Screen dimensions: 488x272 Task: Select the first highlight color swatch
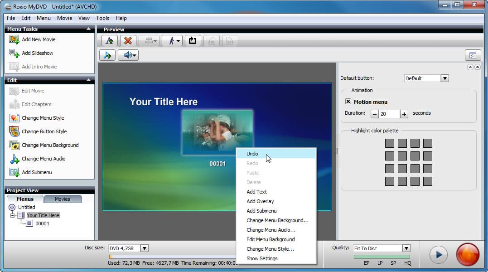pos(389,143)
